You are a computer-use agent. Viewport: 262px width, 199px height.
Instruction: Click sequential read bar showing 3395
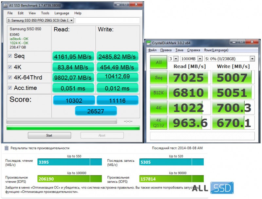69,162
